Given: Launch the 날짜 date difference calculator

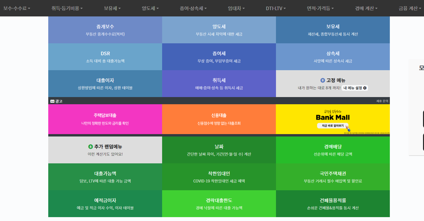Looking at the screenshot, I should pos(219,149).
